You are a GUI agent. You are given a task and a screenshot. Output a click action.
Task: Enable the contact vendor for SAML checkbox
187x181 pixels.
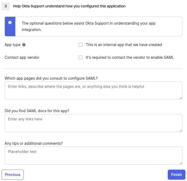point(81,57)
